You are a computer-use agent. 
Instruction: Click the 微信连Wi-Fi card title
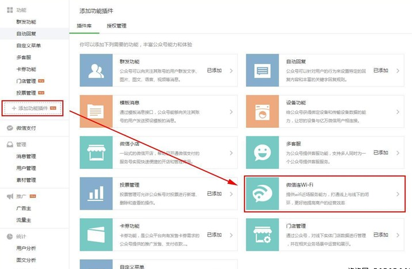coord(300,185)
